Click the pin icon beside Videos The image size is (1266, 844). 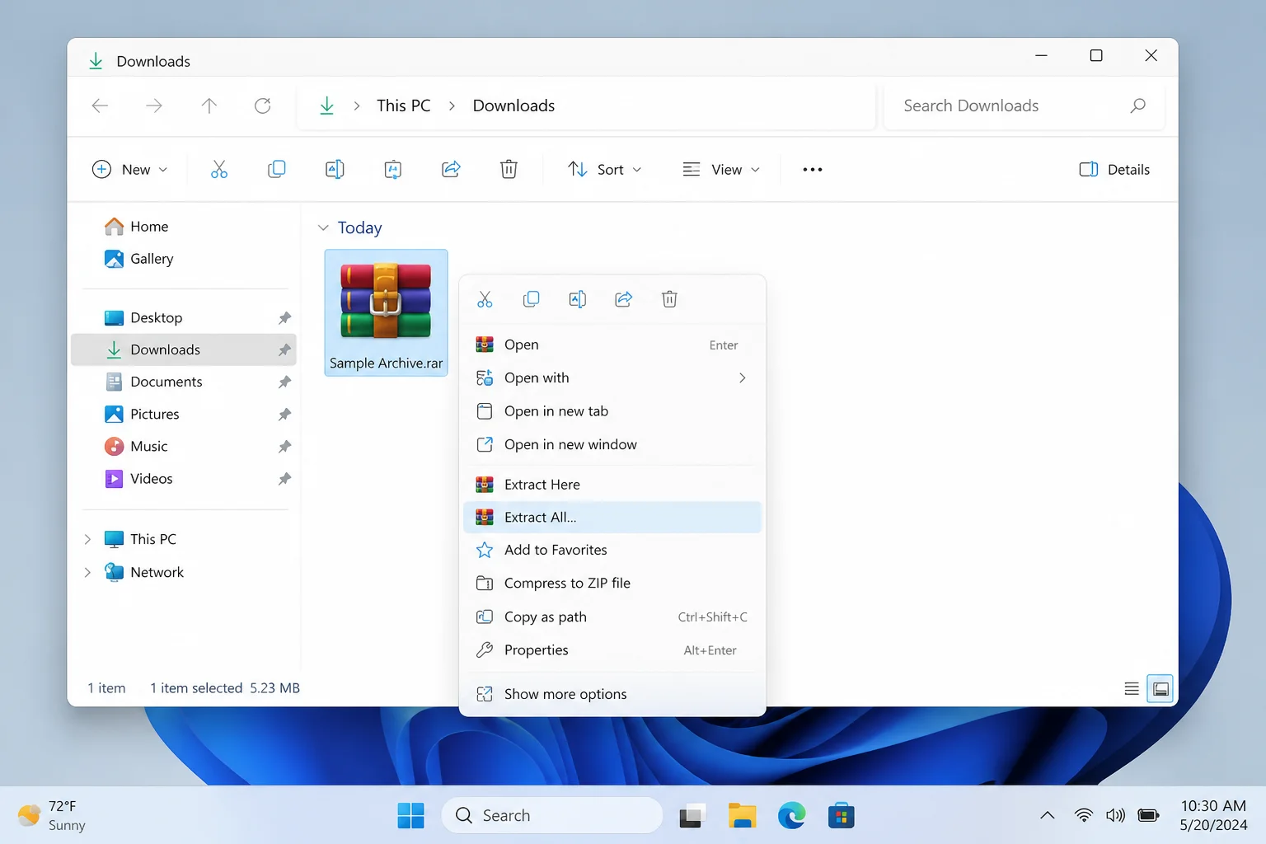[x=284, y=479]
